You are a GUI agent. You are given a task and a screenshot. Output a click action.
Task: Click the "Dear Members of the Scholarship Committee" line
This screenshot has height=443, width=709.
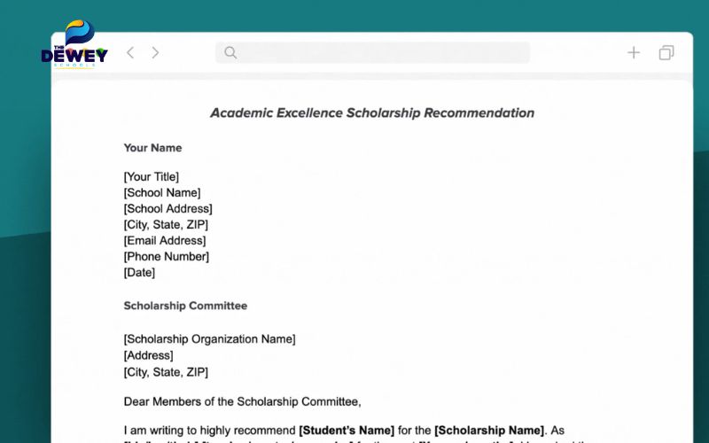tap(242, 401)
